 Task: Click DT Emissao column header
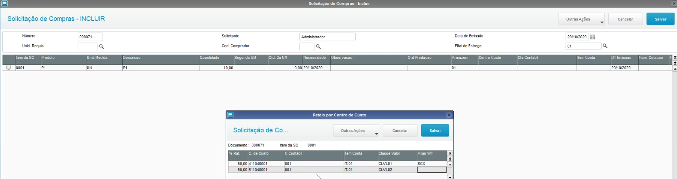[x=624, y=60]
